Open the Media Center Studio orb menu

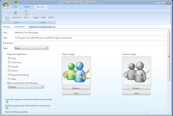[5, 5]
